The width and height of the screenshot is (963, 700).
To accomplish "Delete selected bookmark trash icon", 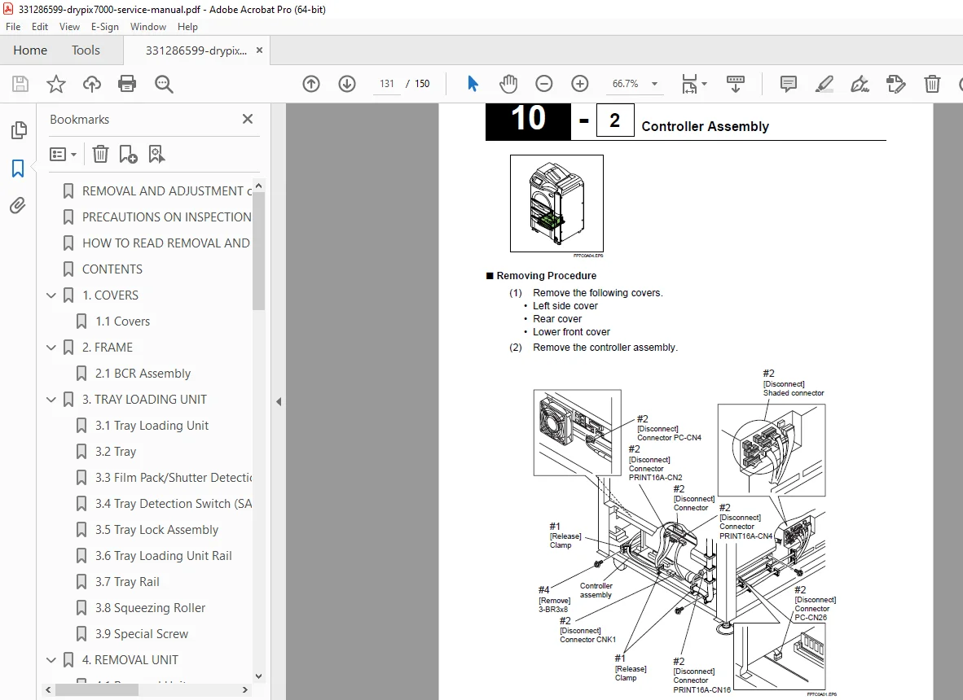I will tap(100, 154).
